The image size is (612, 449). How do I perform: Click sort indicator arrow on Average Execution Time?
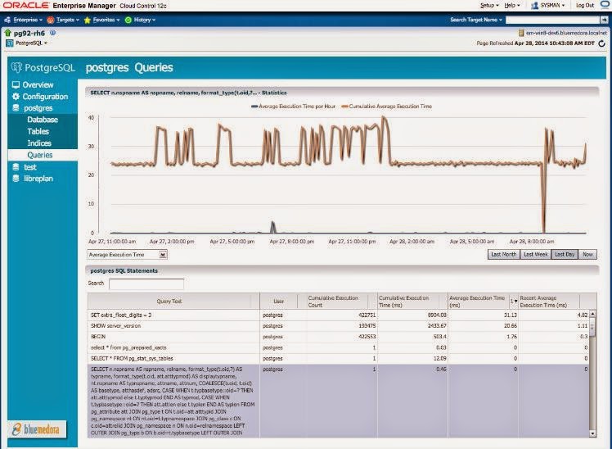point(514,302)
